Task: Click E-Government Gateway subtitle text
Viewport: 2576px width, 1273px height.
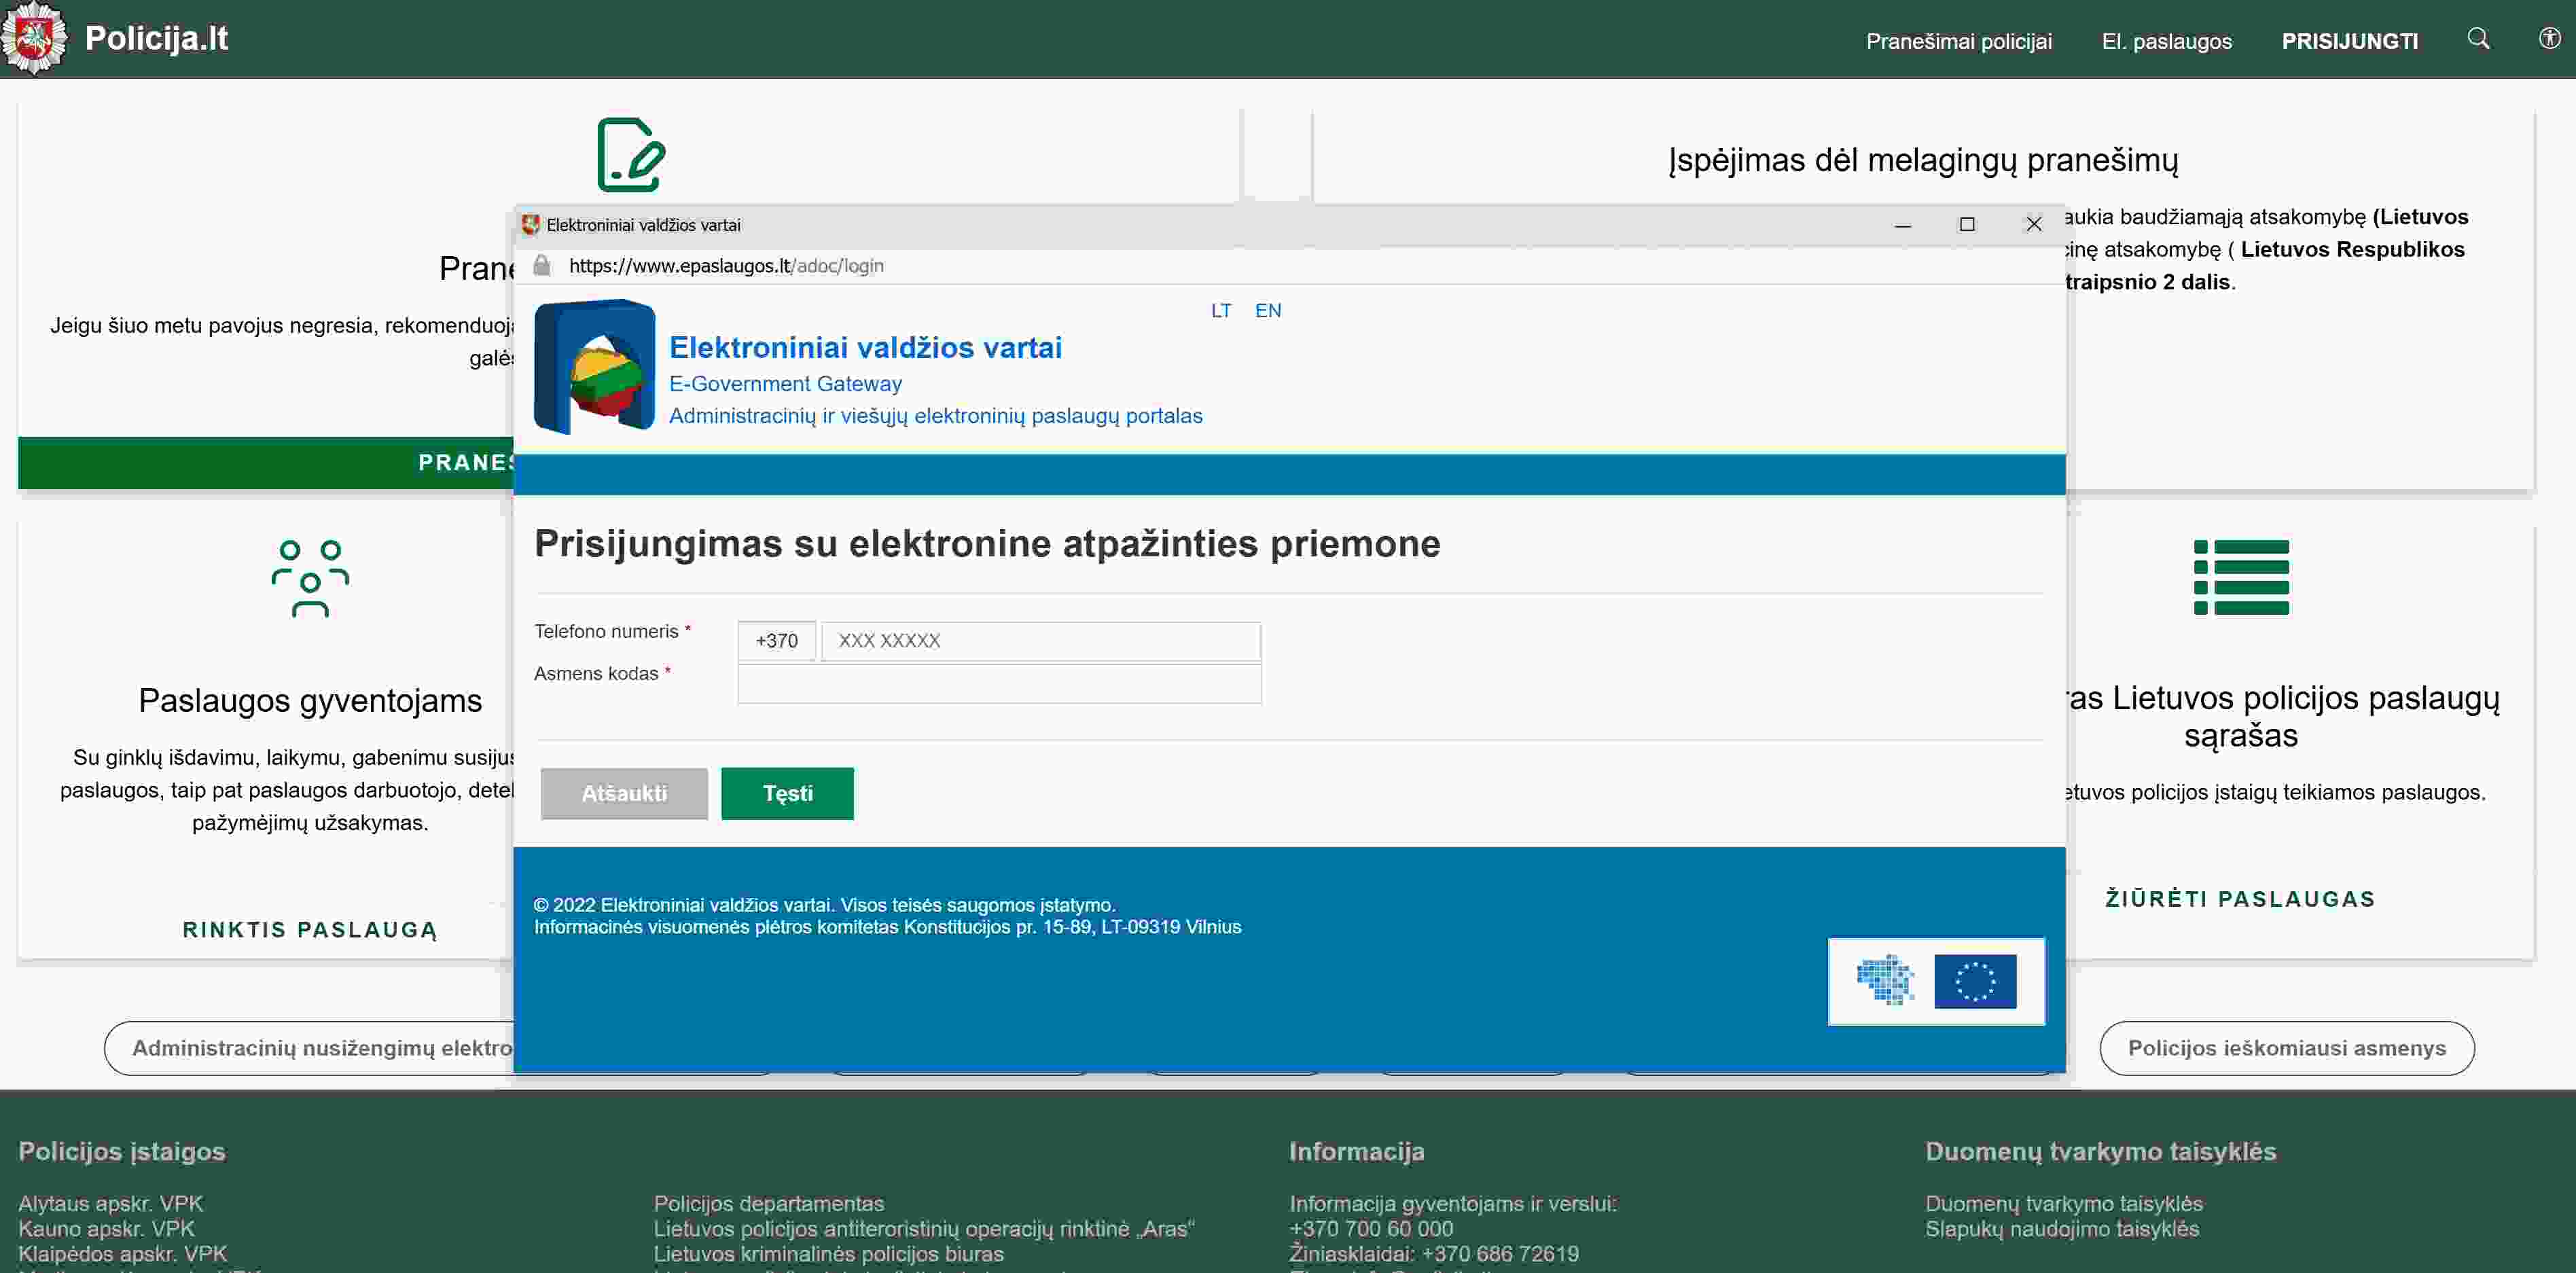Action: coord(785,384)
